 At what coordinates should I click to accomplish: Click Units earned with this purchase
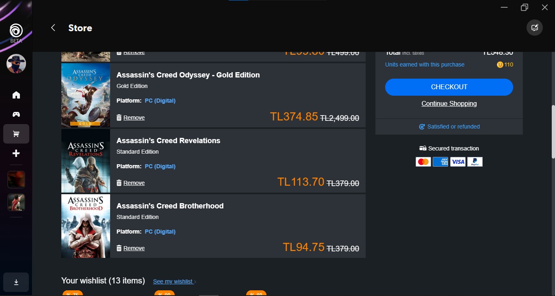coord(425,64)
